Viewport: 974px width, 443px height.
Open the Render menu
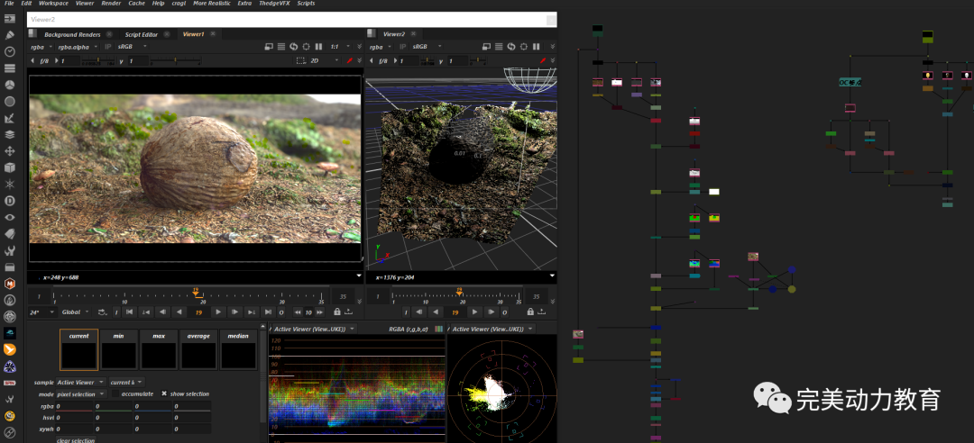point(111,4)
